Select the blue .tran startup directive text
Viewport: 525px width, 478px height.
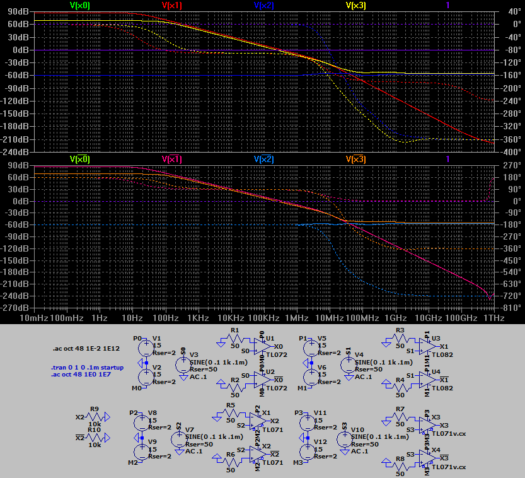(x=87, y=367)
